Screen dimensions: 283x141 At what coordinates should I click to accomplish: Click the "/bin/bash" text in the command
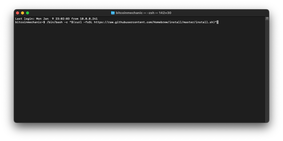pyautogui.click(x=55, y=22)
